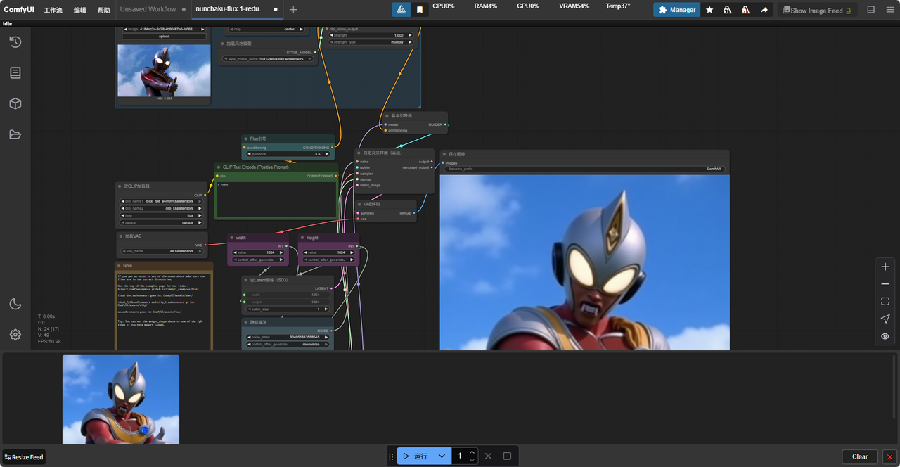This screenshot has height=467, width=900.
Task: Open the node library list icon
Action: pyautogui.click(x=15, y=72)
